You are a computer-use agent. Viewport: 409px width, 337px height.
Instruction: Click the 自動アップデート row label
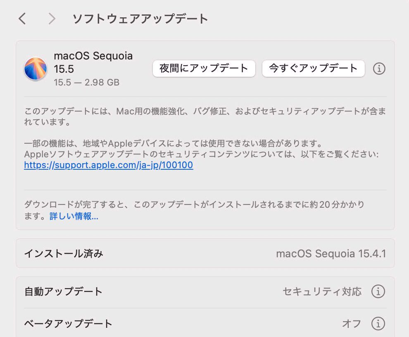tap(64, 292)
